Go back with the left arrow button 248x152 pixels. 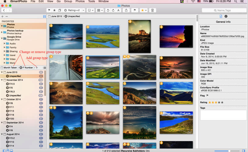coord(4,10)
